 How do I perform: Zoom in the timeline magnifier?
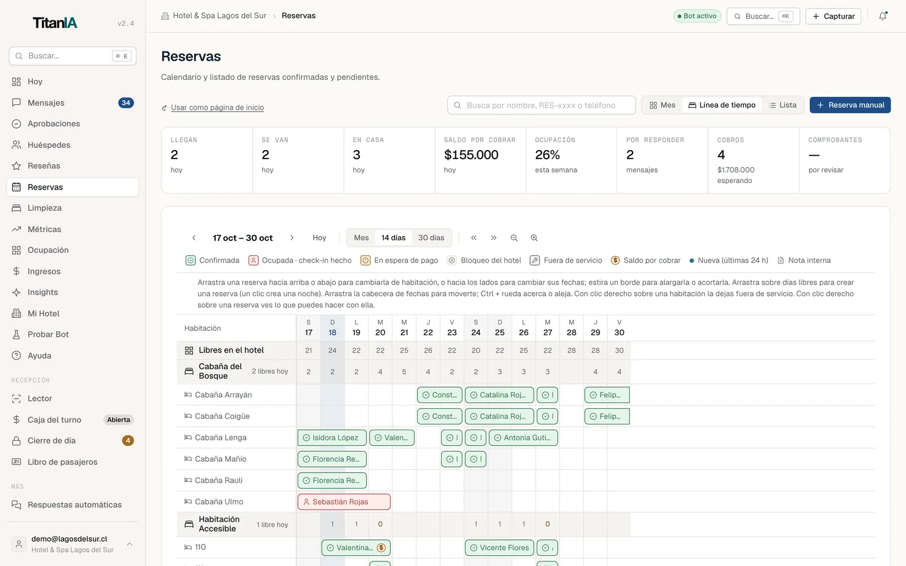(x=534, y=238)
